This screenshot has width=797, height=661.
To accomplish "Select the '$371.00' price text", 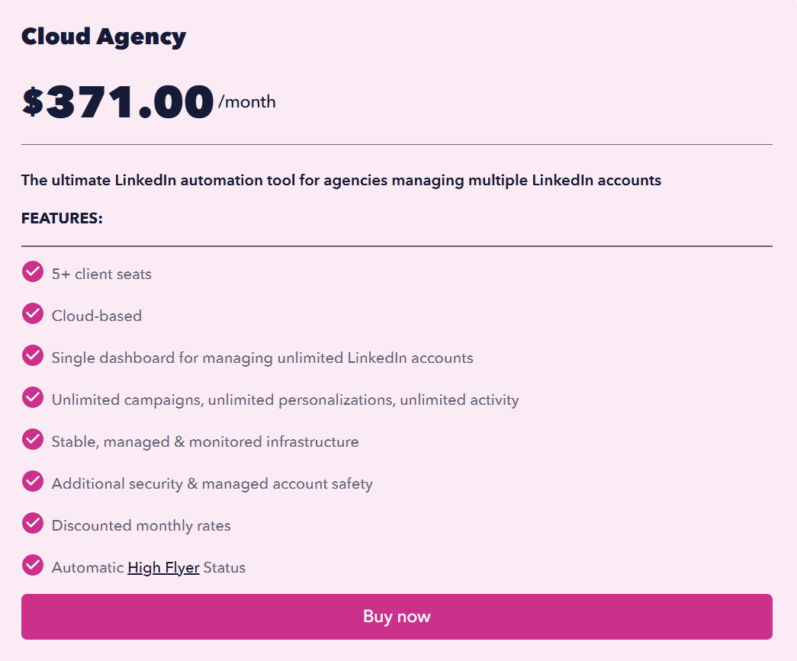I will [117, 101].
